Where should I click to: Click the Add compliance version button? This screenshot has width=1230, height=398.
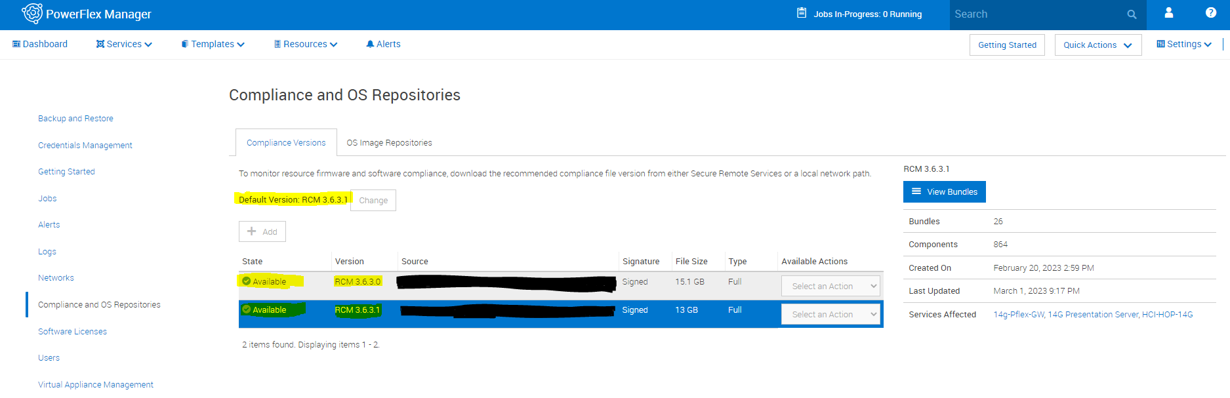pos(262,231)
